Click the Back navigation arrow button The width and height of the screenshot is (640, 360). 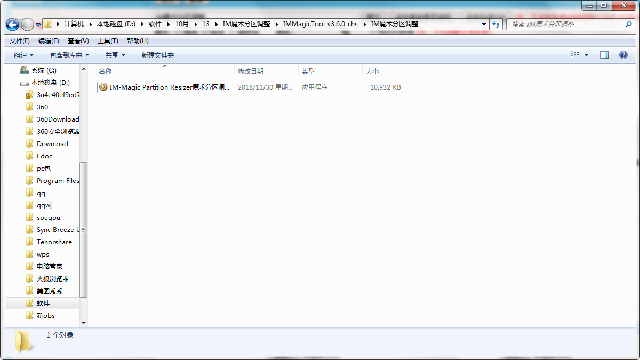coord(12,25)
